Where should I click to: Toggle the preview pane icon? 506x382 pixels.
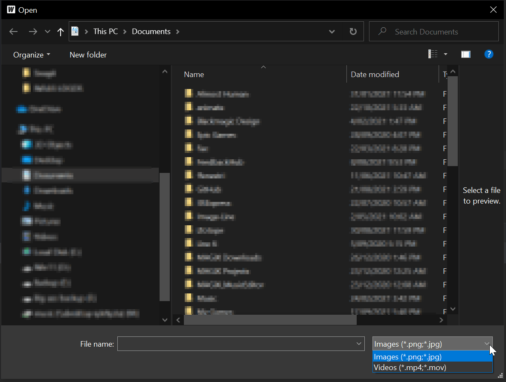pos(465,54)
